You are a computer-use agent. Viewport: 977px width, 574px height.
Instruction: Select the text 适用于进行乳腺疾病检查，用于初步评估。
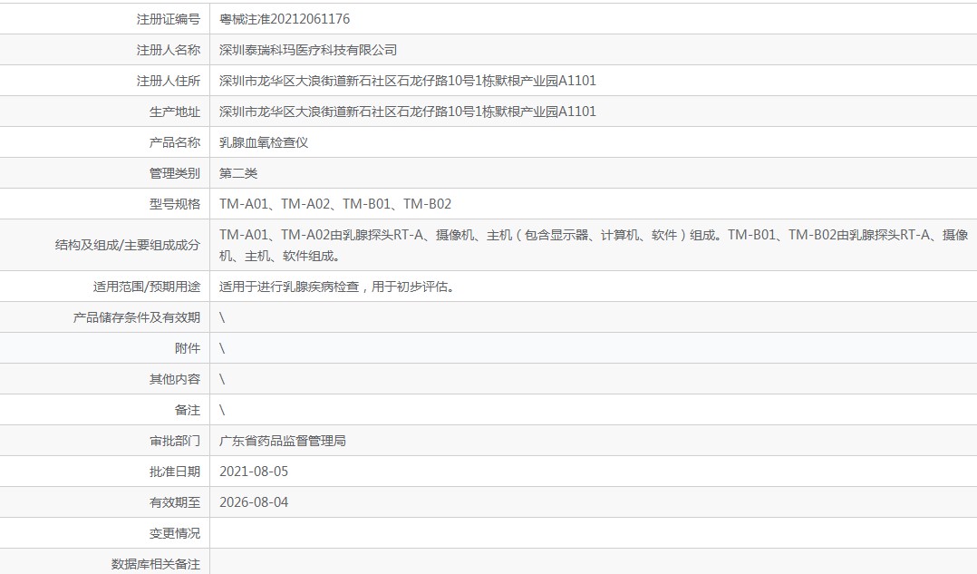[x=339, y=287]
